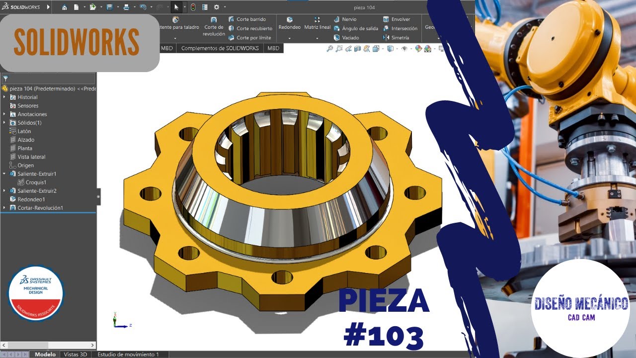
Task: Select the Nervio rib tool
Action: click(x=345, y=19)
